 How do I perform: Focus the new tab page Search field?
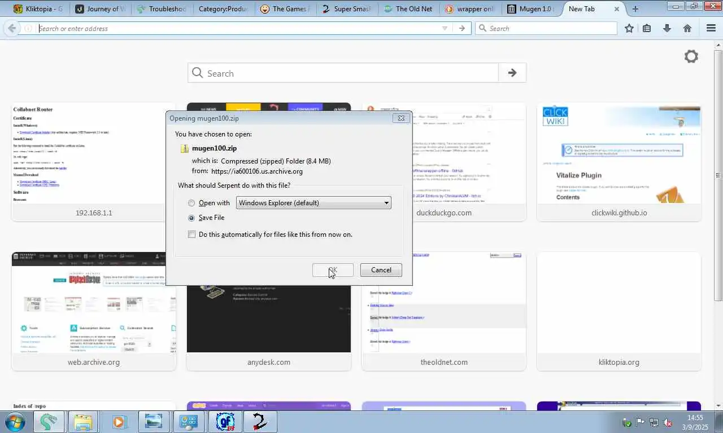tap(343, 73)
